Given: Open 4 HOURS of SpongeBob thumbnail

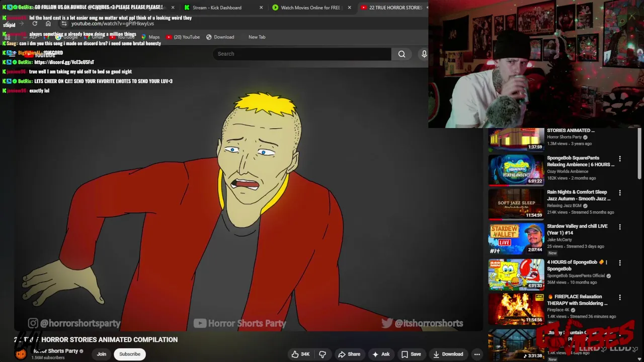Looking at the screenshot, I should tap(516, 275).
